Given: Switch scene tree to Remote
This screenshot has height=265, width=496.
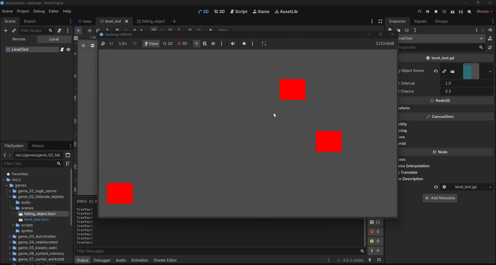Looking at the screenshot, I should click(x=19, y=39).
